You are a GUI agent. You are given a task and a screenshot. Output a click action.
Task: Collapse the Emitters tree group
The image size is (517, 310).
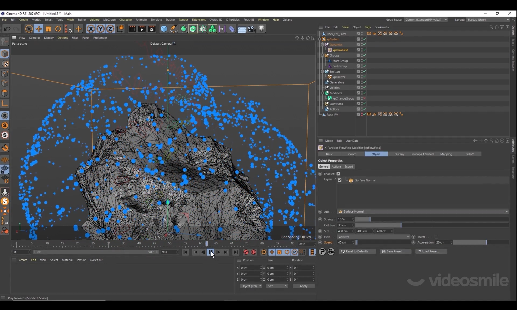[322, 72]
